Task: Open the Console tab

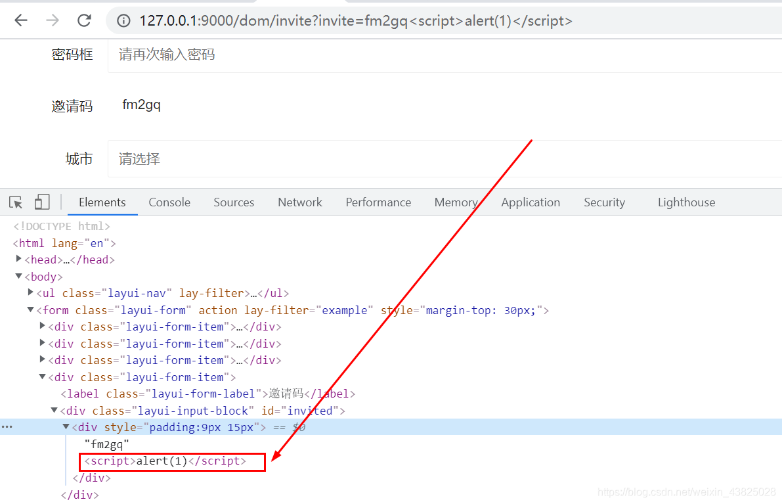Action: coord(169,202)
